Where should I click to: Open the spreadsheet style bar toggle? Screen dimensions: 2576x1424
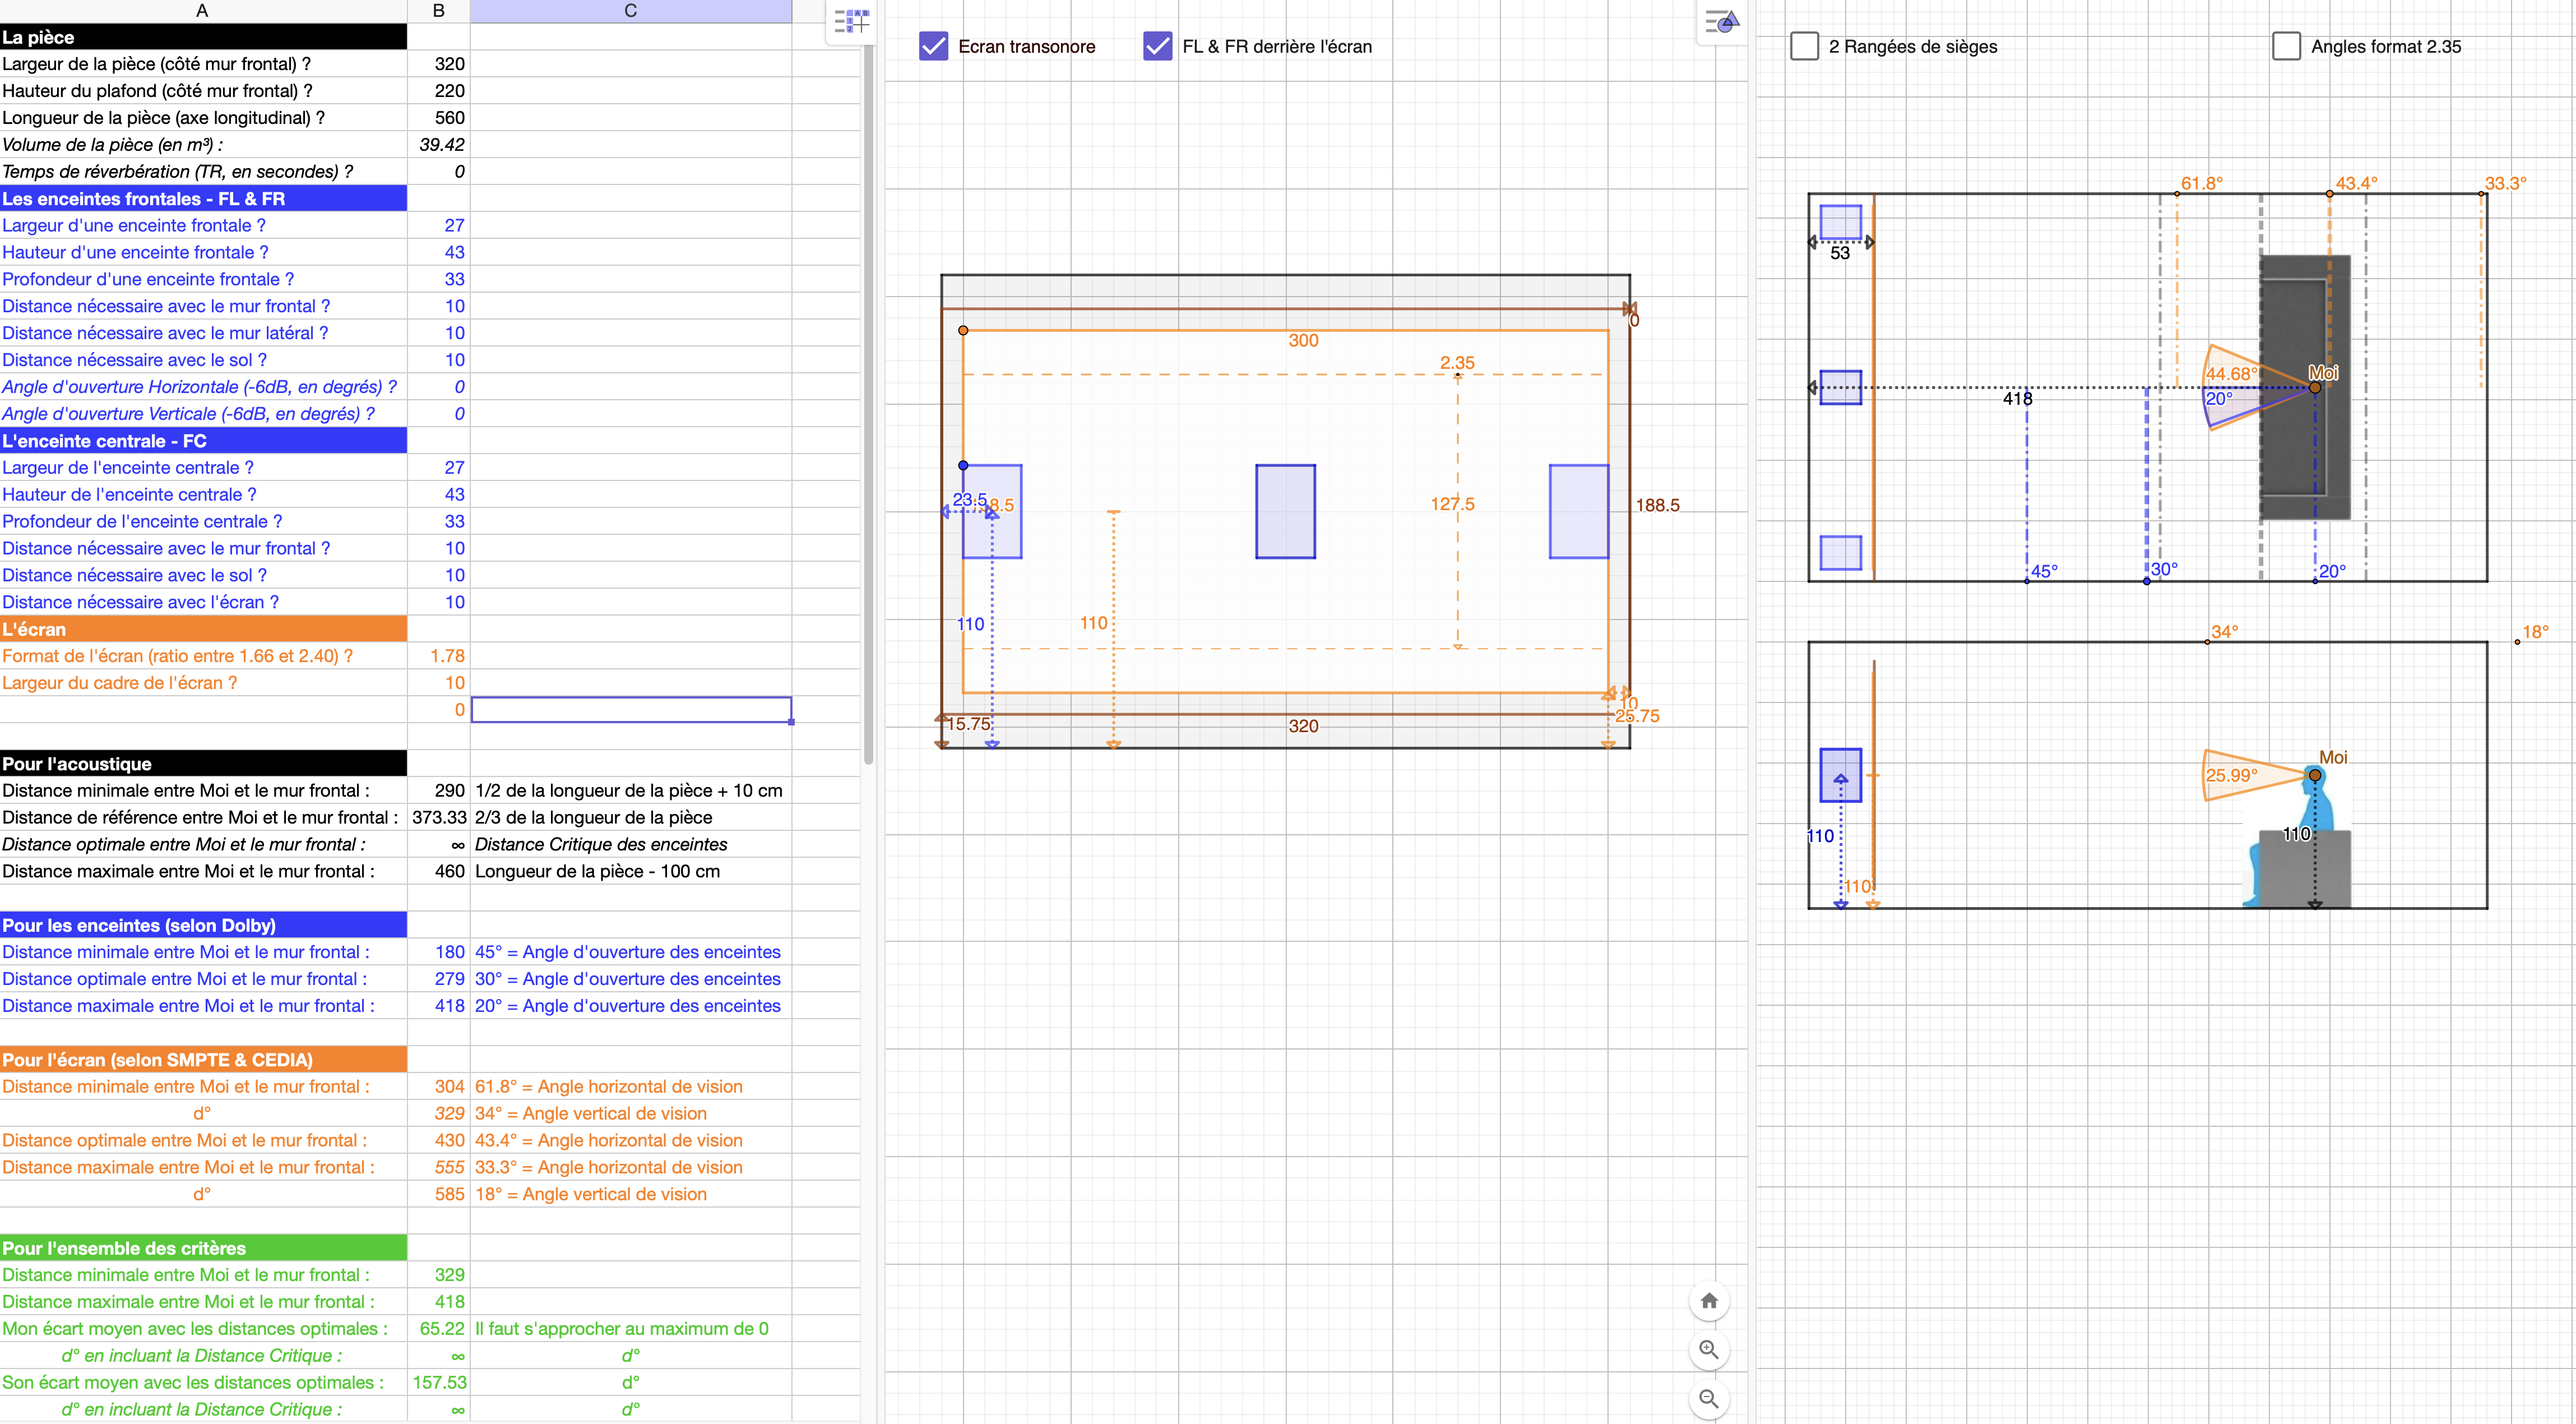(x=852, y=20)
